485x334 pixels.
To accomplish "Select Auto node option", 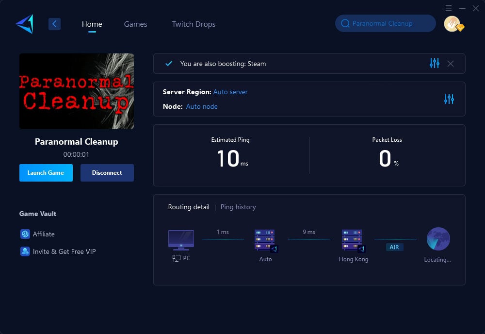I will (x=202, y=106).
